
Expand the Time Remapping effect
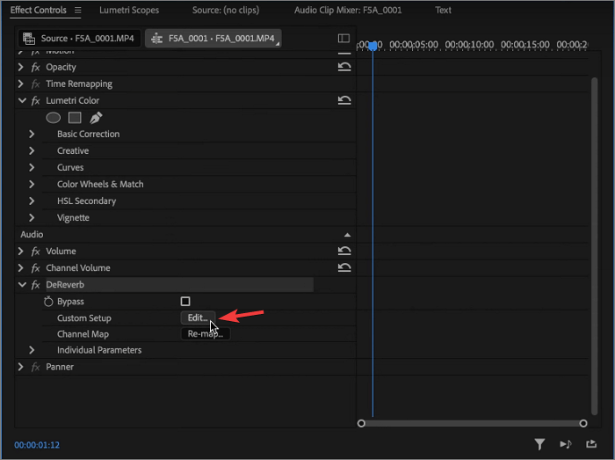[x=21, y=84]
